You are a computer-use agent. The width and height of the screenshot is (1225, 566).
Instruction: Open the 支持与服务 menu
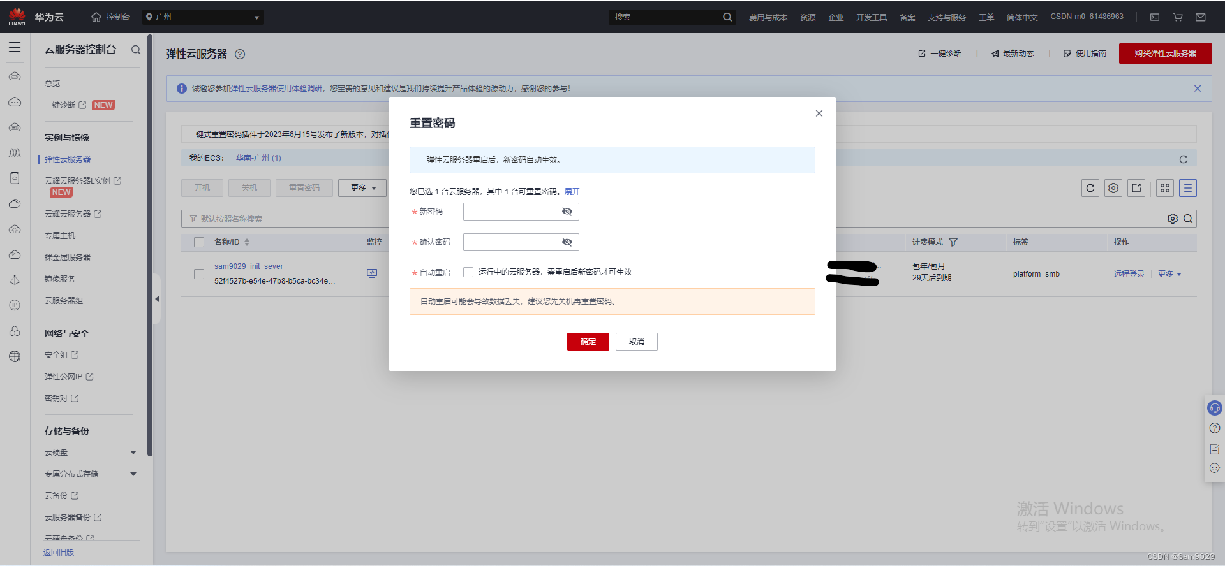[x=947, y=17]
